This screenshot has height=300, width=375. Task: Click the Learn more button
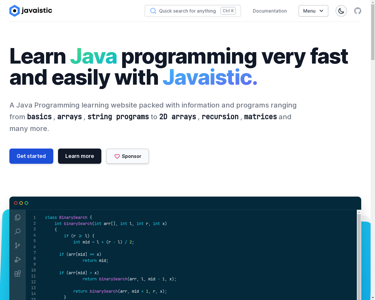pos(80,156)
